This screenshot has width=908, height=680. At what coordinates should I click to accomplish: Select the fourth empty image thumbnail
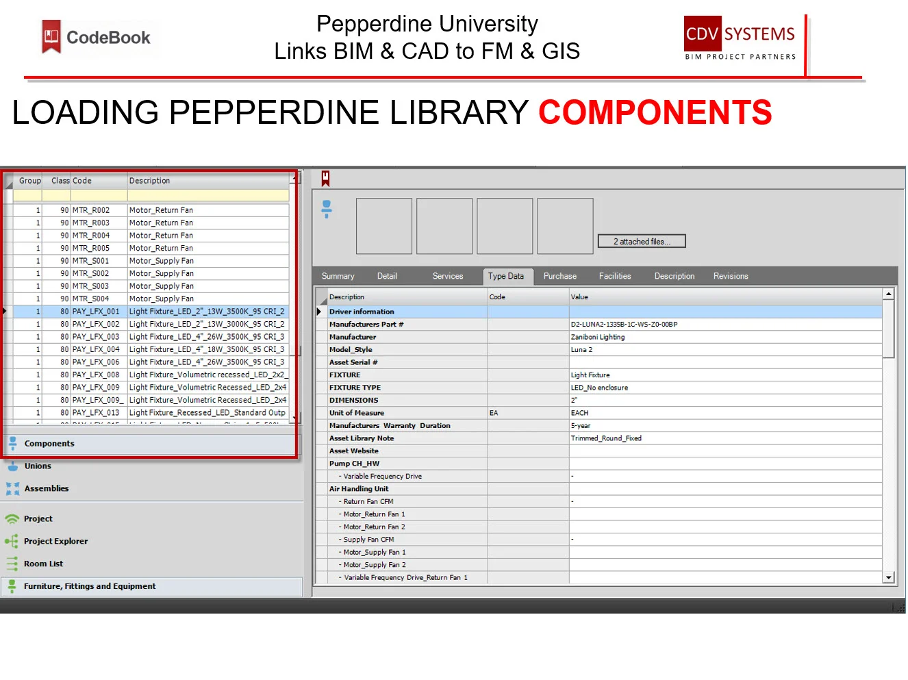click(565, 227)
